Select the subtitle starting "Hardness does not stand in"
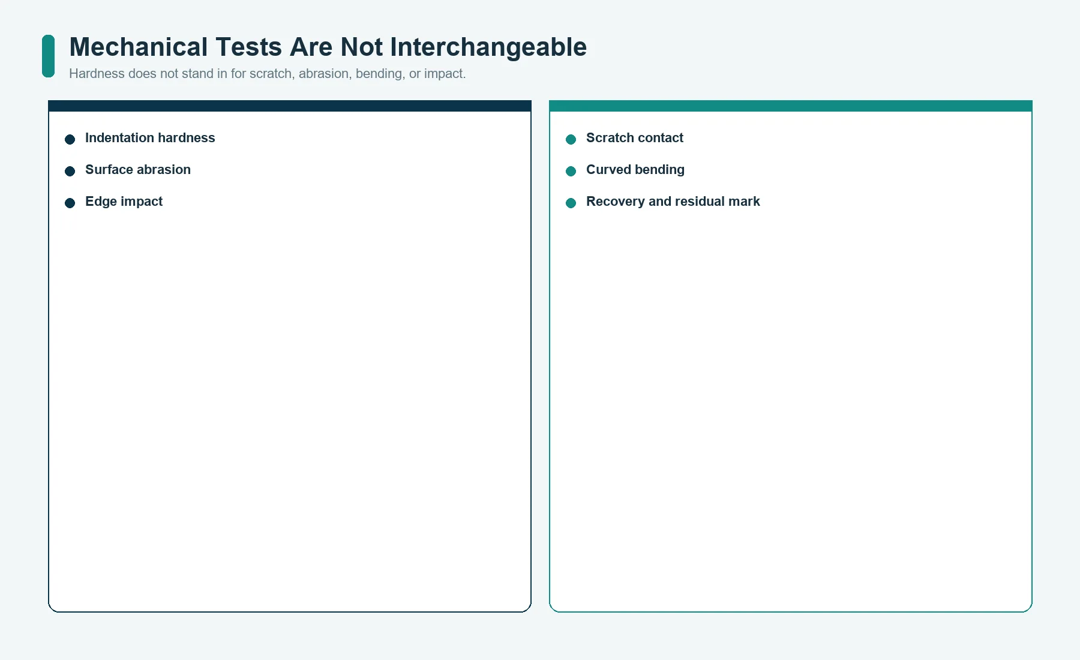Image resolution: width=1080 pixels, height=660 pixels. (268, 74)
